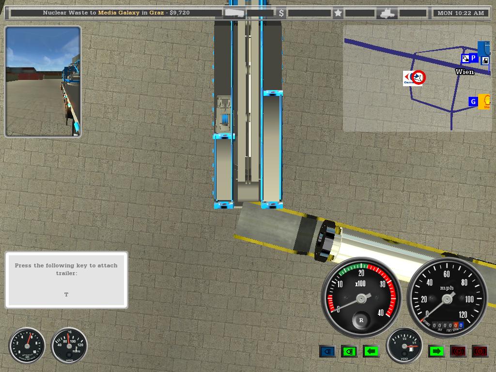The width and height of the screenshot is (496, 372).
Task: Click the trailer icon in top bar
Action: tap(234, 13)
